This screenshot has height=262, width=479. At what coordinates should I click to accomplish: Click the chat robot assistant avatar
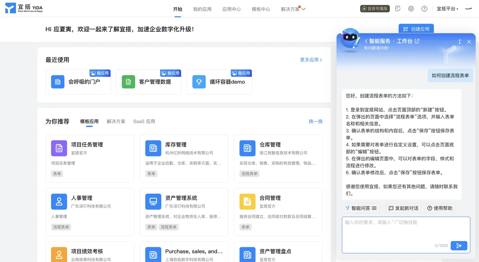pyautogui.click(x=350, y=39)
